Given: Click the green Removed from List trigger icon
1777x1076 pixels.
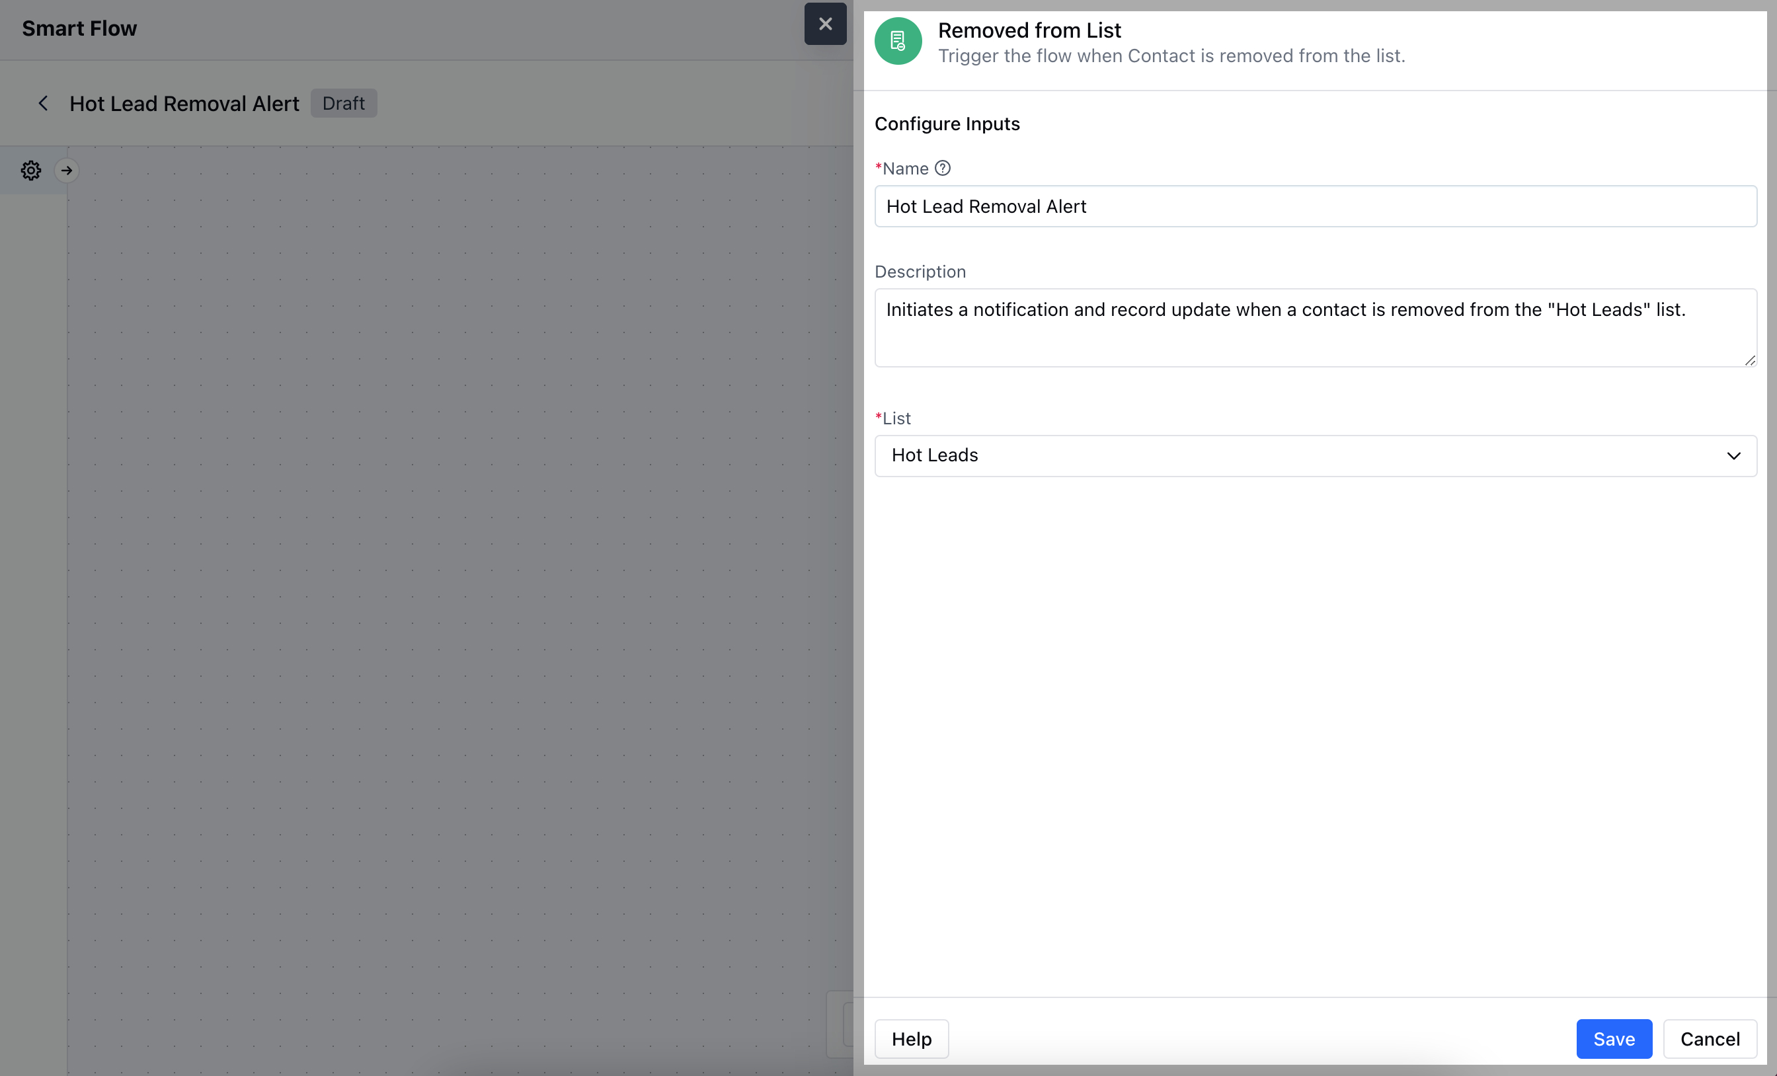Looking at the screenshot, I should click(x=898, y=41).
